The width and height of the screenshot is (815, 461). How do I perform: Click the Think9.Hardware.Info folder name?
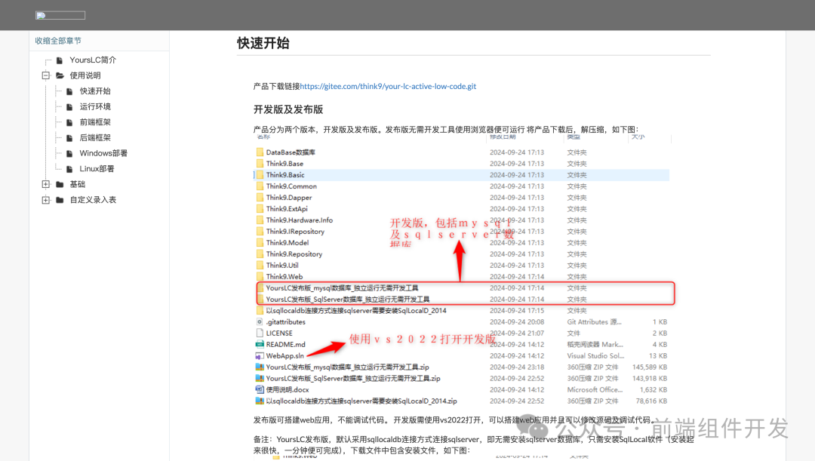click(300, 220)
